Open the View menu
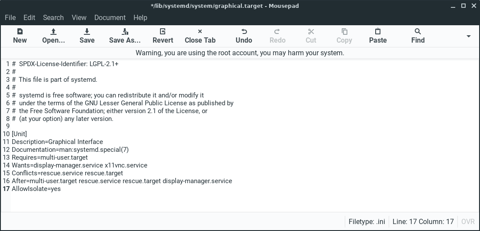 click(x=79, y=17)
